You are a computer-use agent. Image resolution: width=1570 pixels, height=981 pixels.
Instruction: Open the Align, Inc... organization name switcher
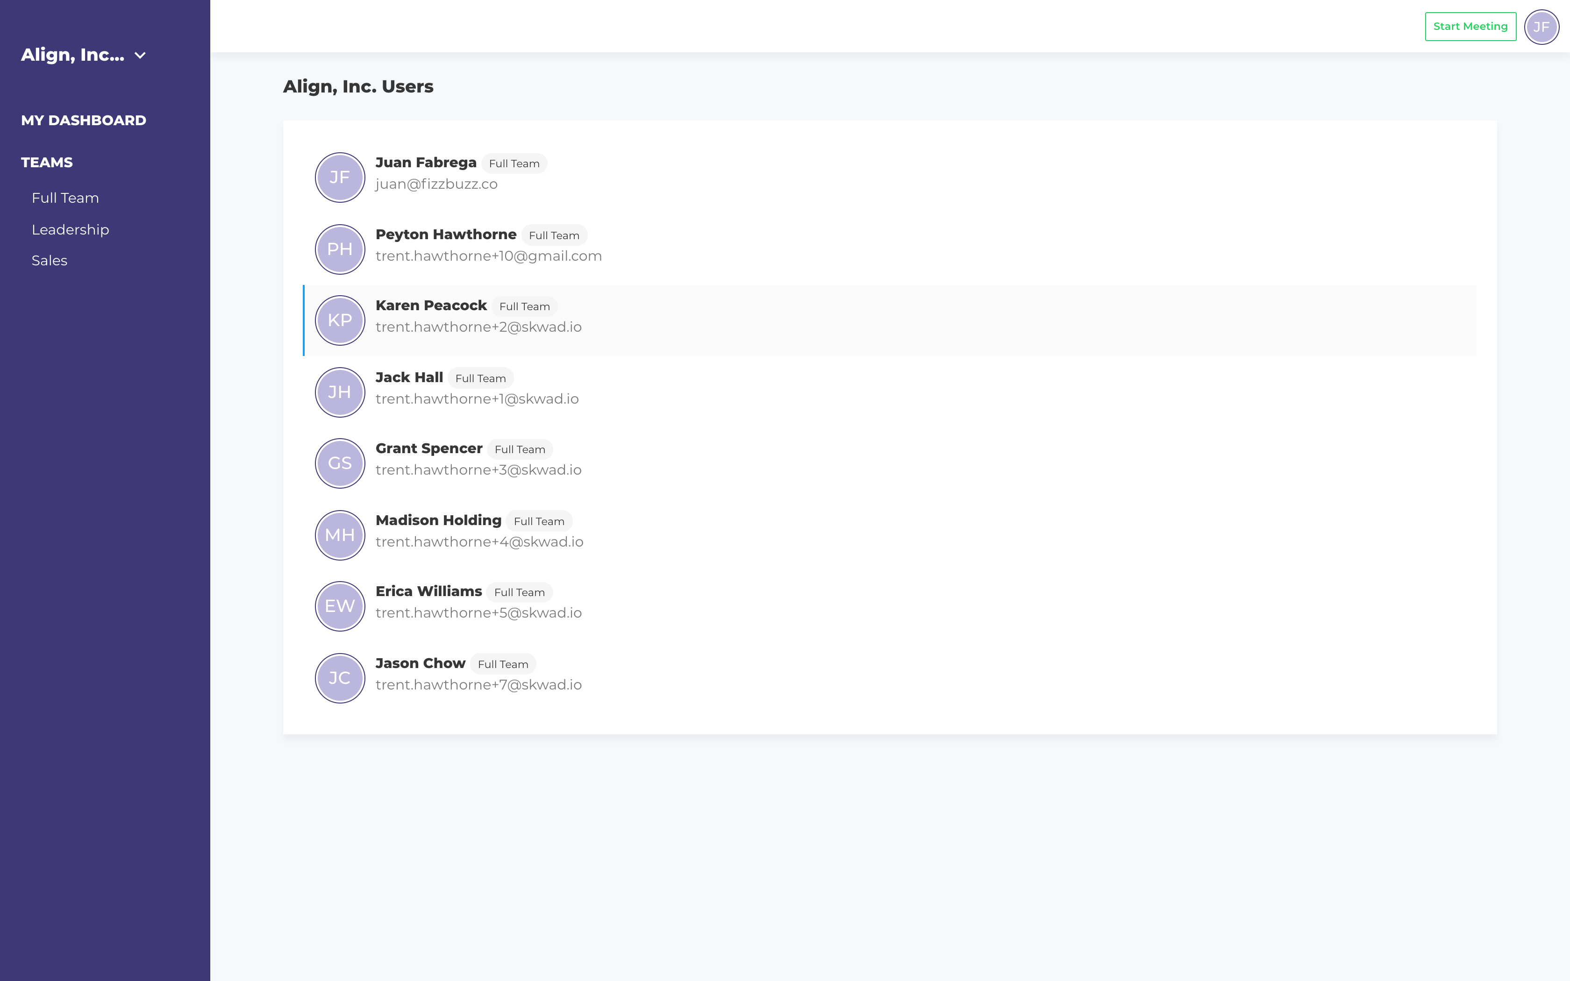(x=72, y=55)
